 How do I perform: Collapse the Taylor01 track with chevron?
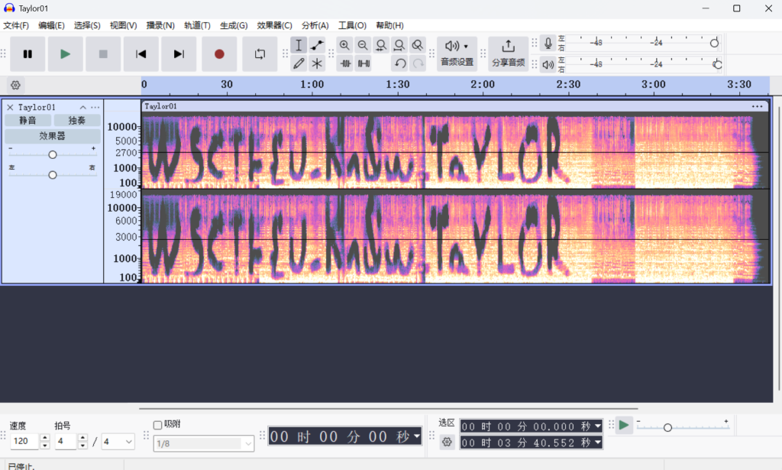point(82,107)
